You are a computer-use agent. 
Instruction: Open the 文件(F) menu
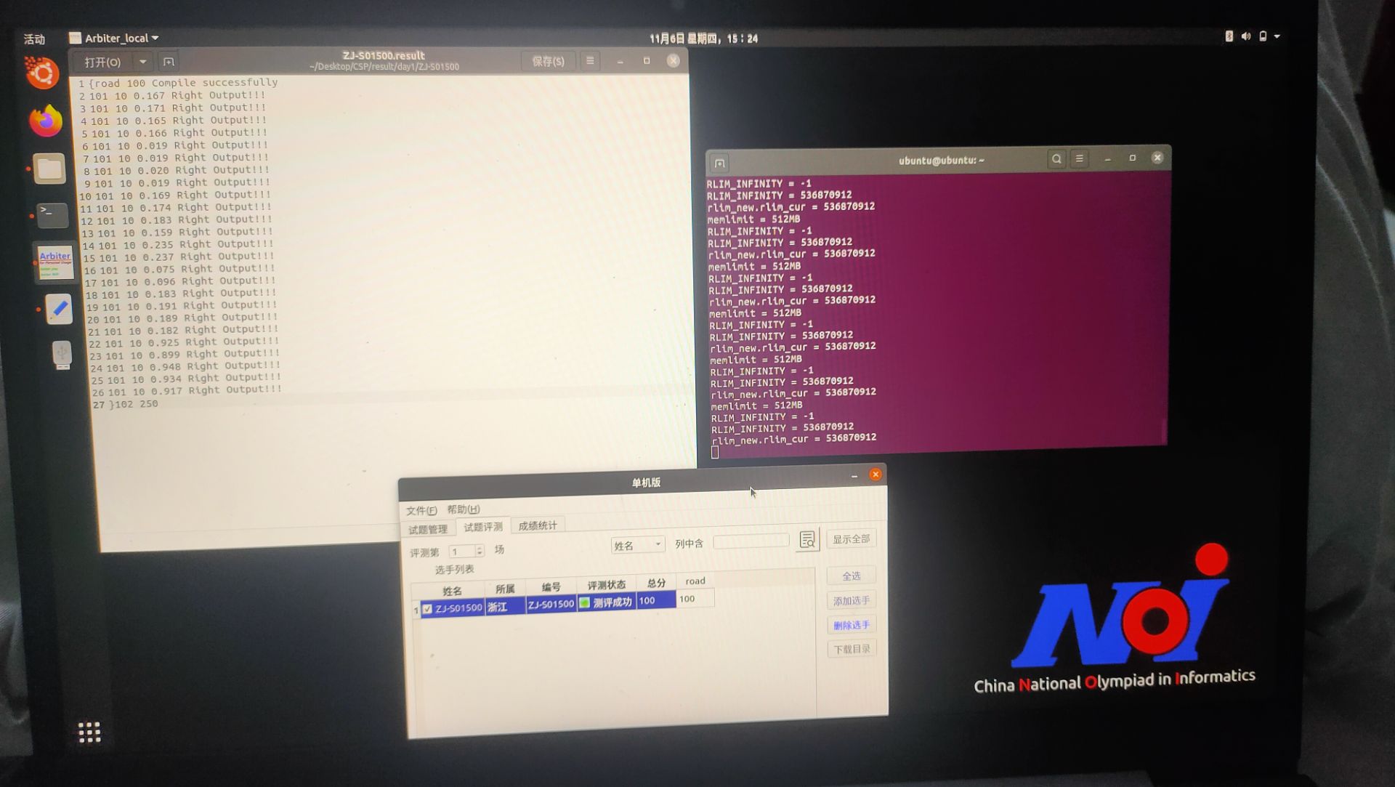click(421, 510)
